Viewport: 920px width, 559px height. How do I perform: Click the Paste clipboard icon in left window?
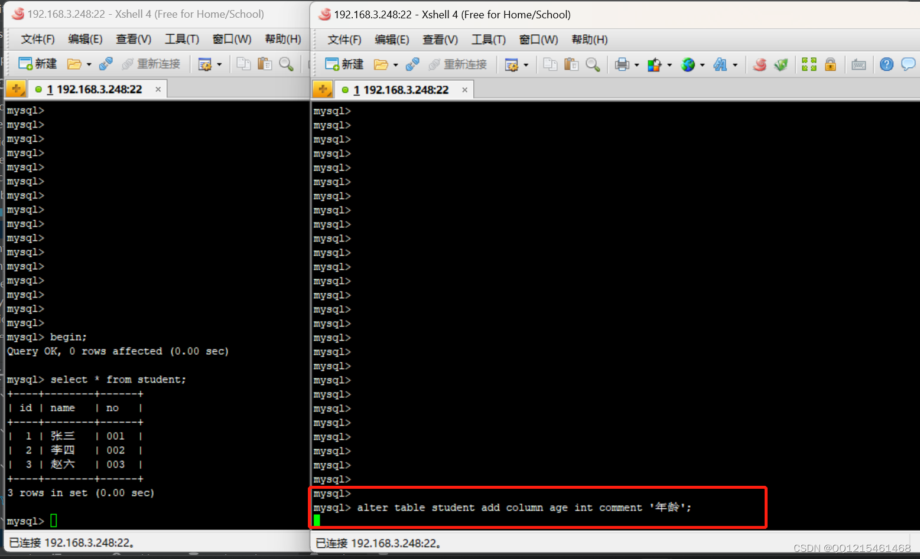(x=265, y=64)
